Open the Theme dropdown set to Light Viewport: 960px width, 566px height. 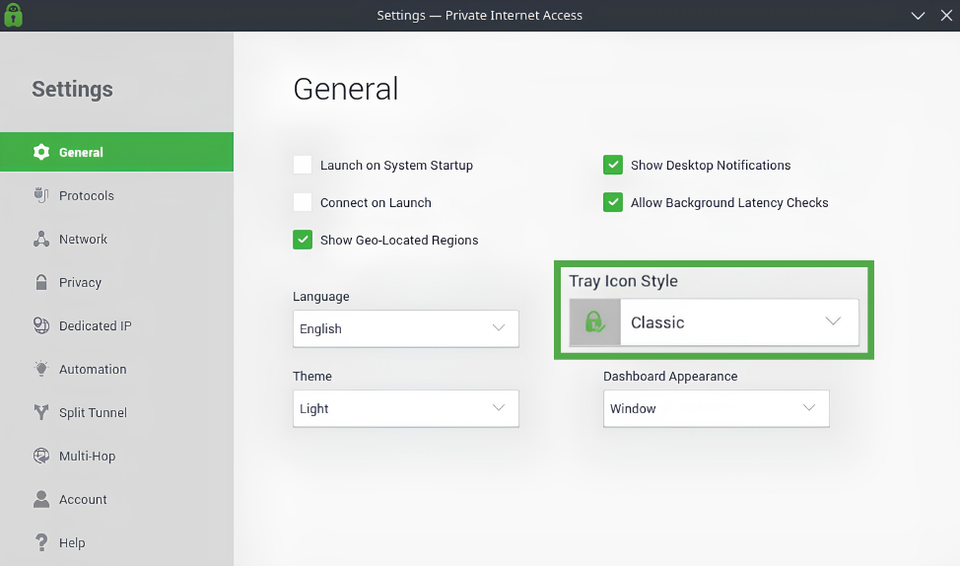tap(406, 408)
